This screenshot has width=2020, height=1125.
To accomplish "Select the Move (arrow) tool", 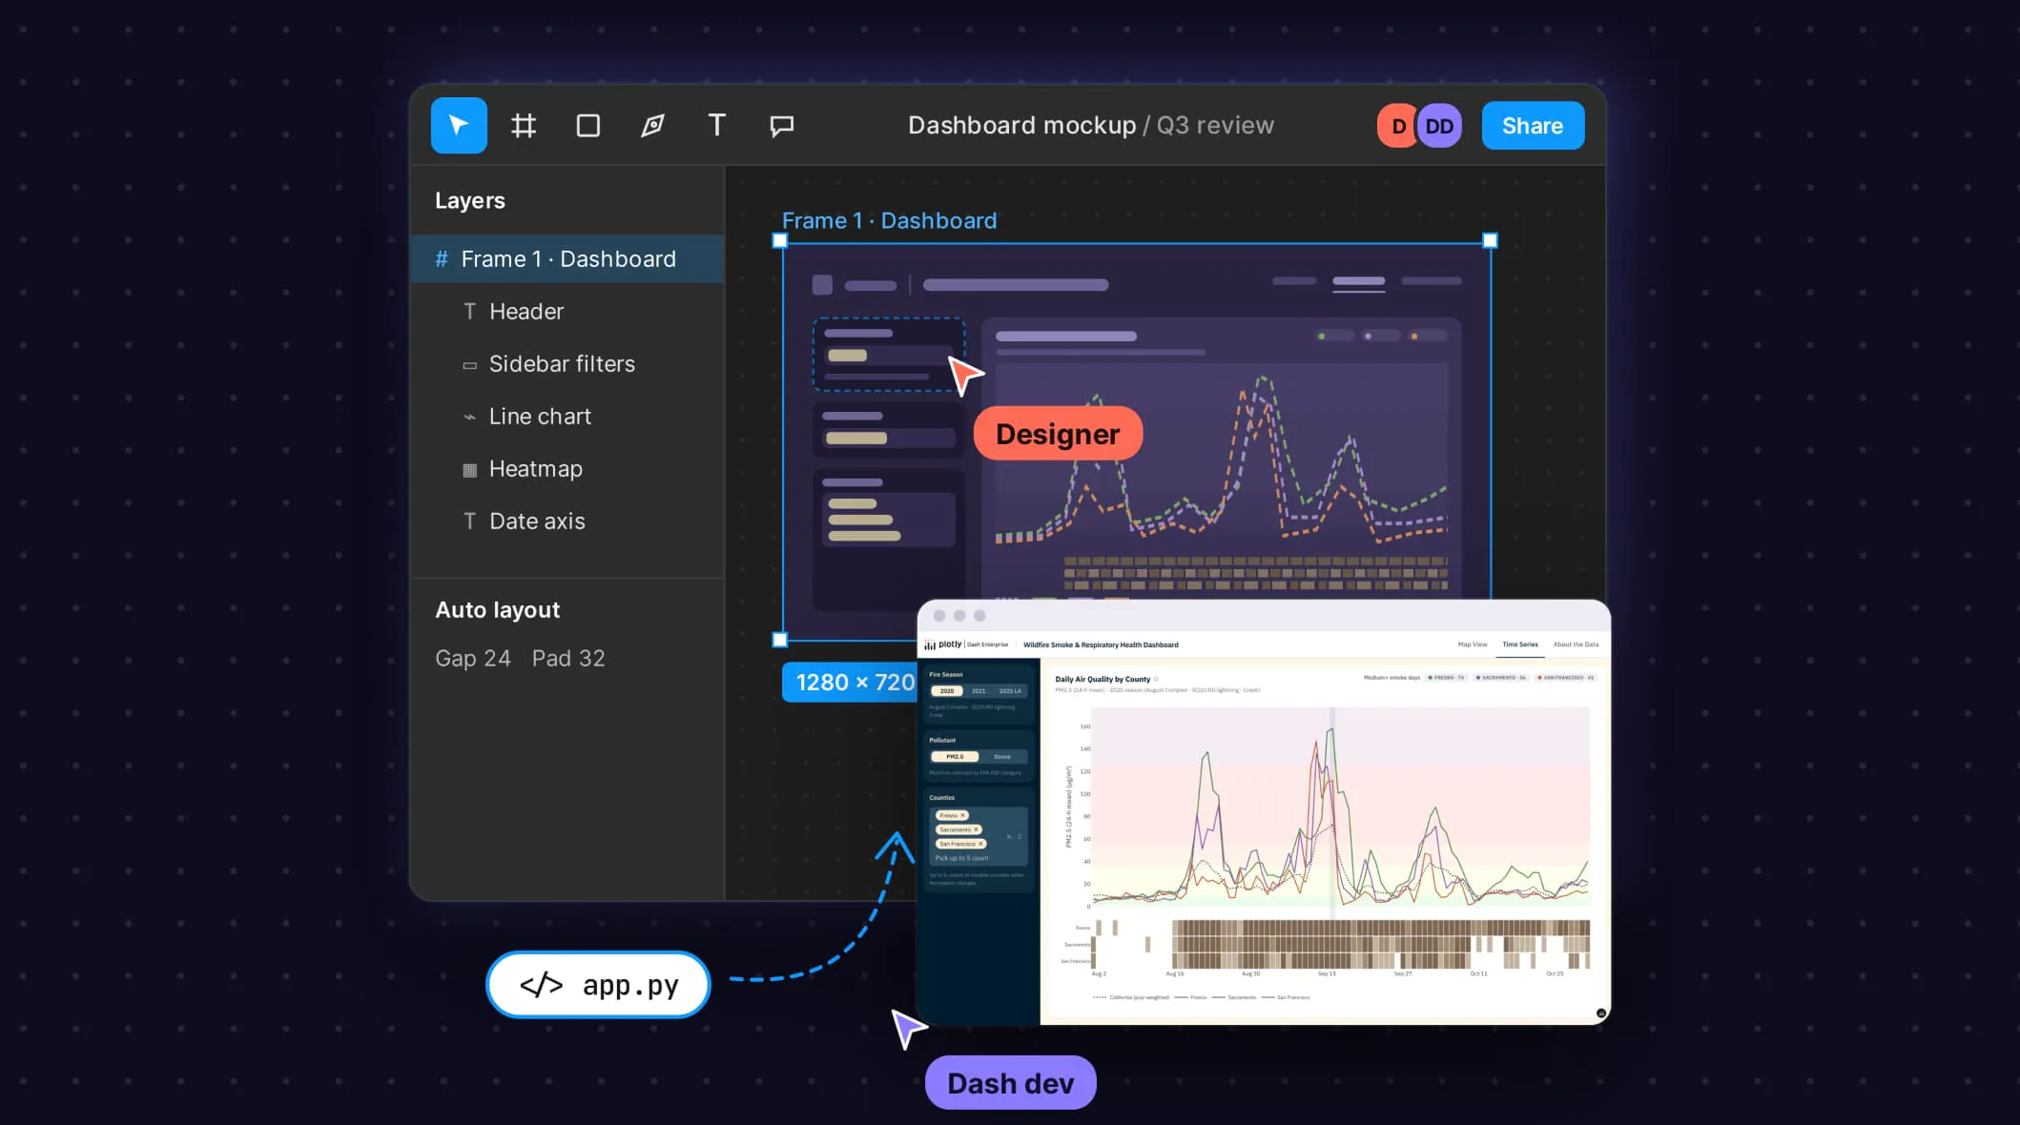I will [x=459, y=125].
